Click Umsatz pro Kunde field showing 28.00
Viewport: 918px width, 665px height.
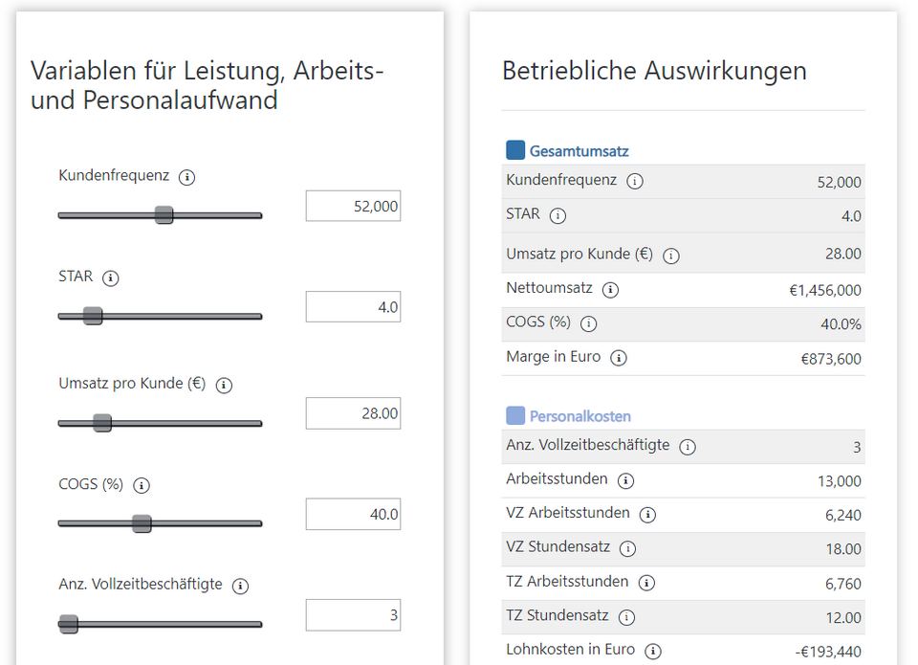[x=353, y=413]
